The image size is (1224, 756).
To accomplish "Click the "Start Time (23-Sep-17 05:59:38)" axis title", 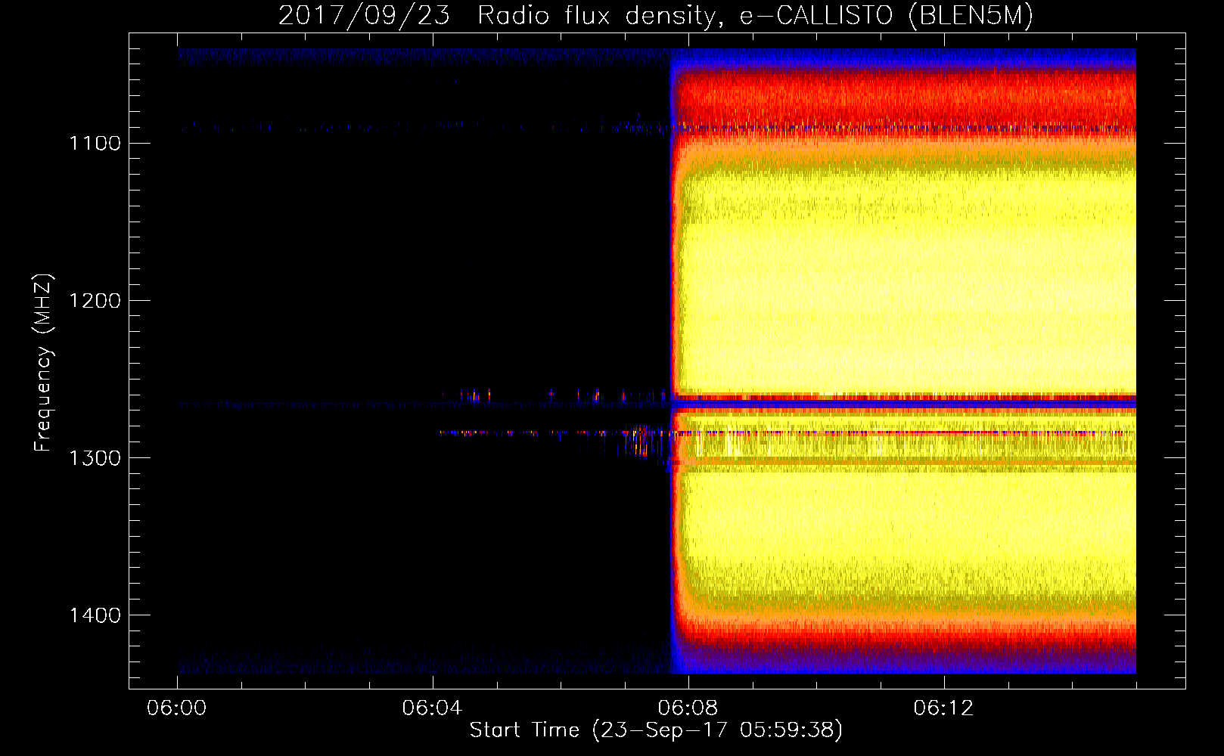I will (x=656, y=730).
